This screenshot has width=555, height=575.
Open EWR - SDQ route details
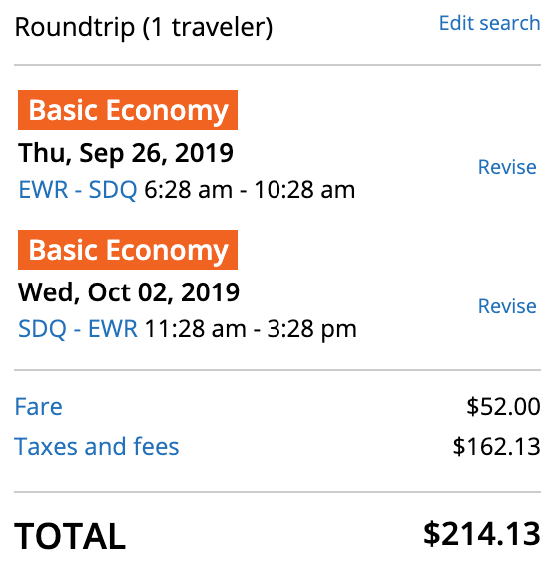(77, 190)
